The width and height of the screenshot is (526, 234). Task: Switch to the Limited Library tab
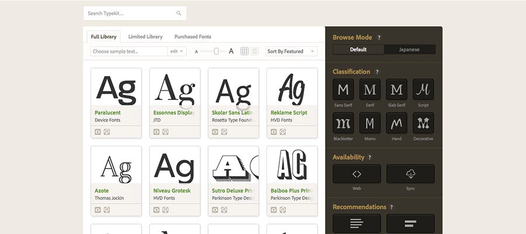pos(146,37)
